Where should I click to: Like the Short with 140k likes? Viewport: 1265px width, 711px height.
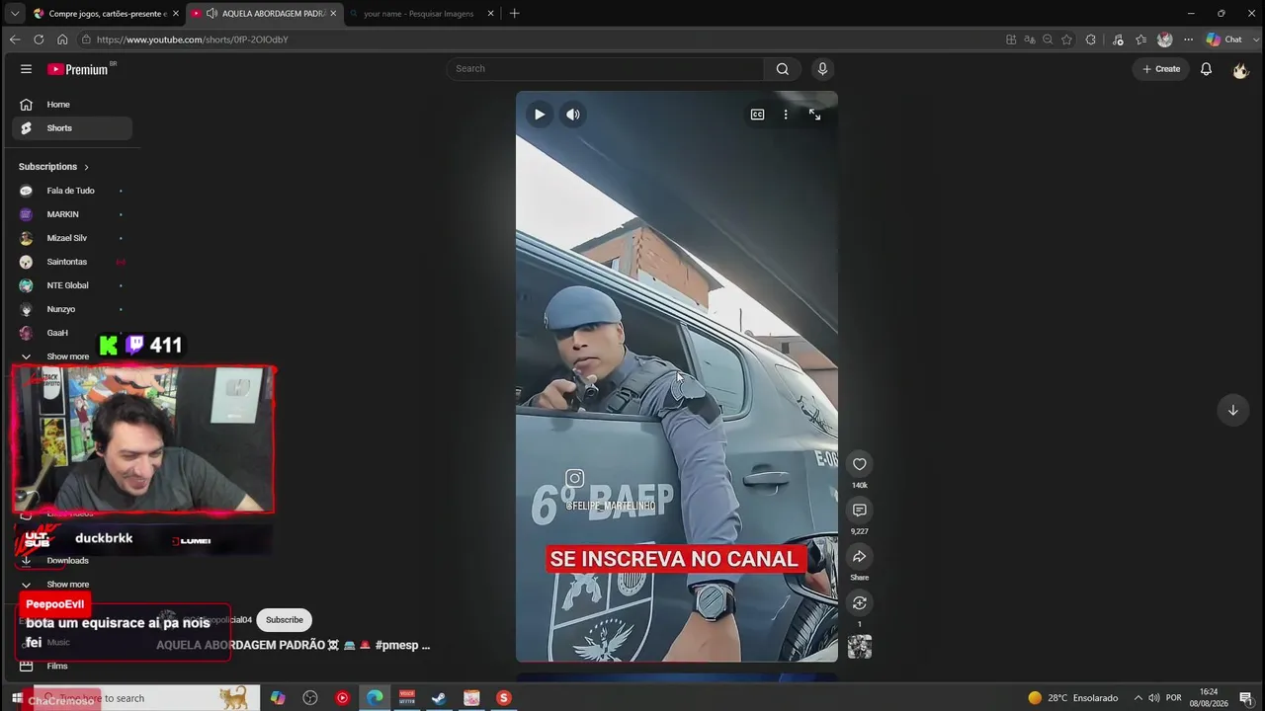click(x=860, y=464)
